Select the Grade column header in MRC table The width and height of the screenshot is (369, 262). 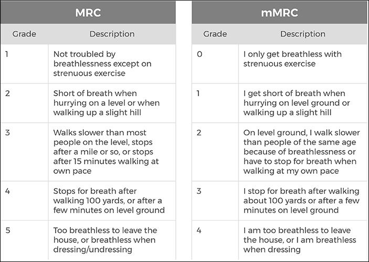point(25,34)
